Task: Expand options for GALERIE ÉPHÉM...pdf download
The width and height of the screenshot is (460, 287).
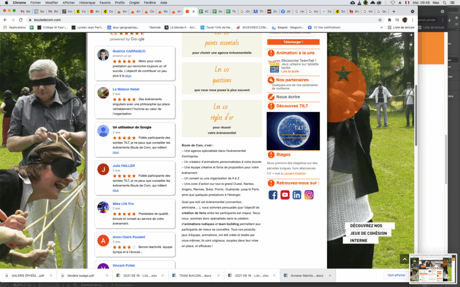Action: pyautogui.click(x=51, y=276)
